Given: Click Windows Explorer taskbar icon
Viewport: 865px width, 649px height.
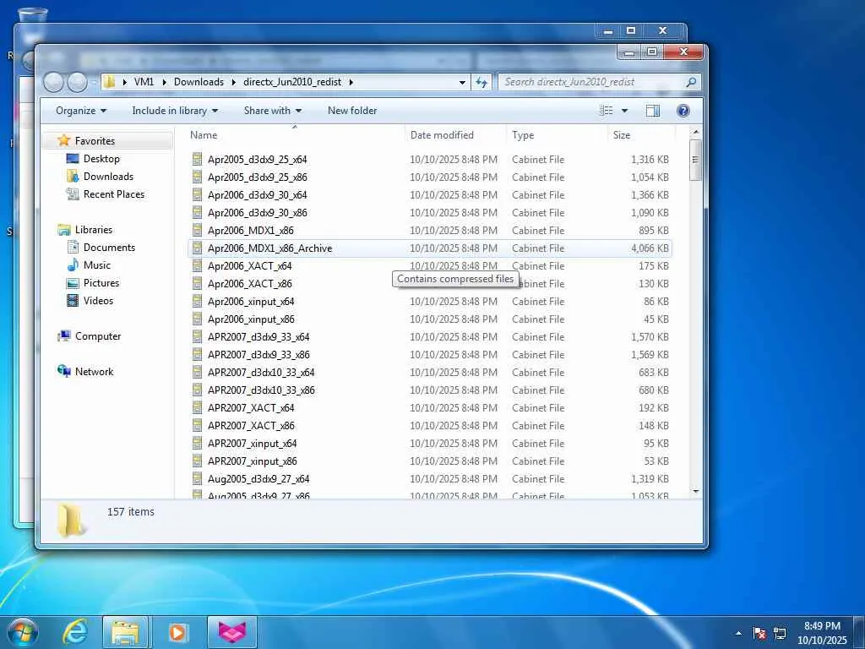Looking at the screenshot, I should pyautogui.click(x=125, y=632).
